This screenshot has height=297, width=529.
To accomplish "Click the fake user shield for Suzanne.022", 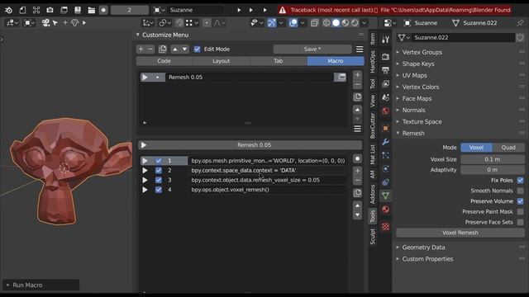I will [520, 37].
